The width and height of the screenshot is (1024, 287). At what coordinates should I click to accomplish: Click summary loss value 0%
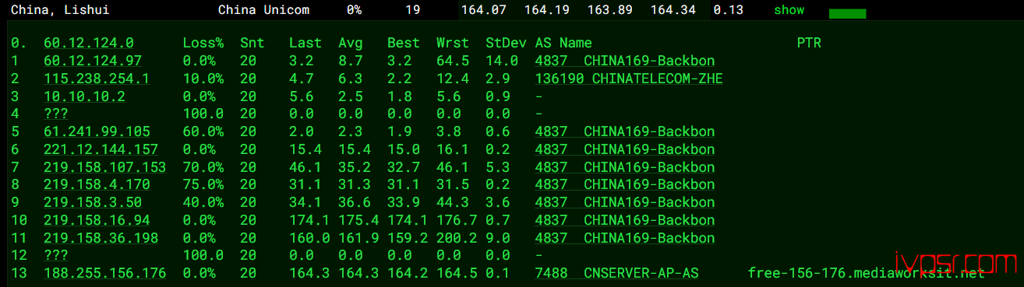click(x=354, y=10)
